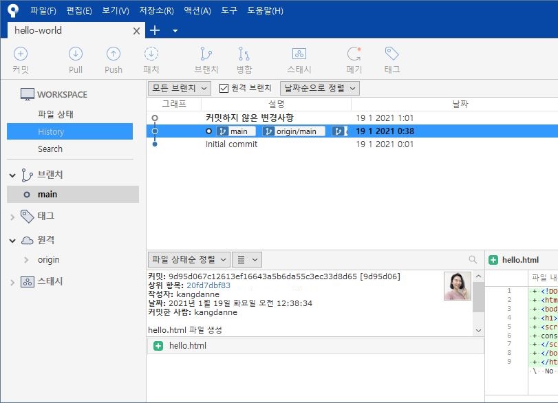Open the 저장소(R) menu

click(156, 11)
